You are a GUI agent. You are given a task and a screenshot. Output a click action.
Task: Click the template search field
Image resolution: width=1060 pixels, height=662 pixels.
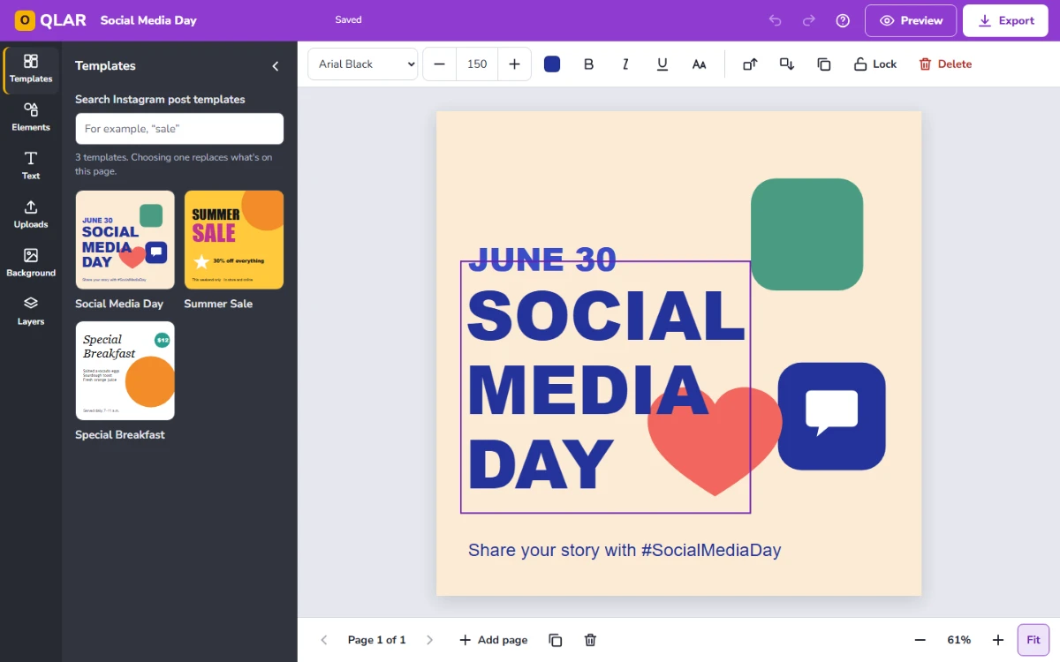[x=179, y=129]
